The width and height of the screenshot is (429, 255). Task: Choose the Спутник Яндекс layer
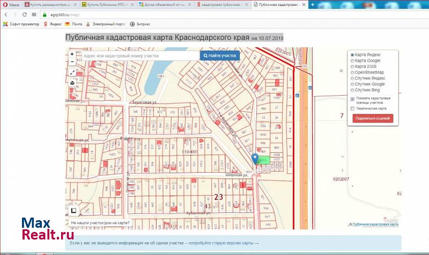[352, 78]
